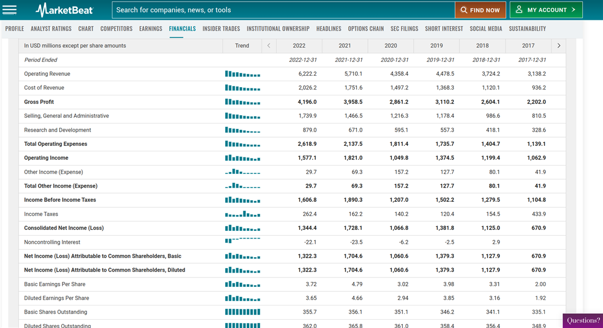Expand the My Account menu
603x328 pixels.
click(x=545, y=10)
